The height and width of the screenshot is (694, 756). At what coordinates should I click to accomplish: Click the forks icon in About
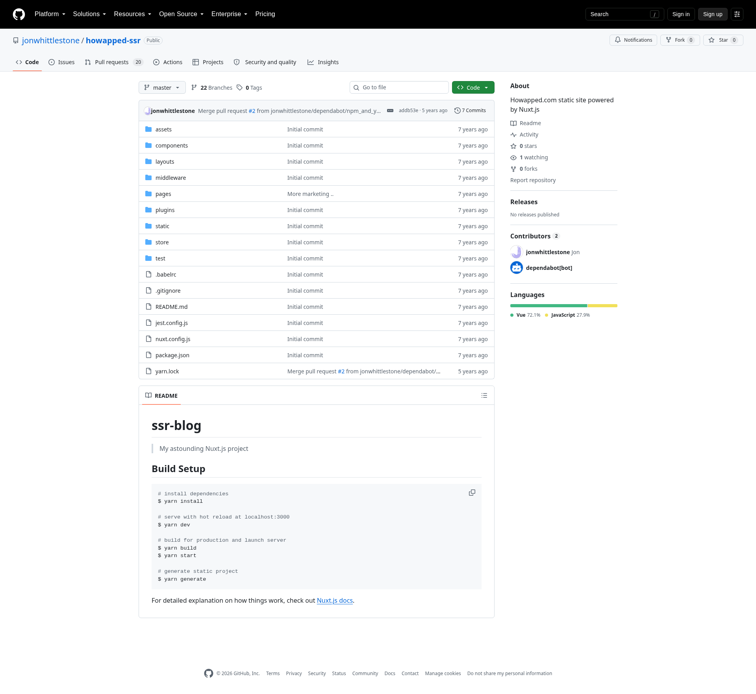tap(513, 169)
